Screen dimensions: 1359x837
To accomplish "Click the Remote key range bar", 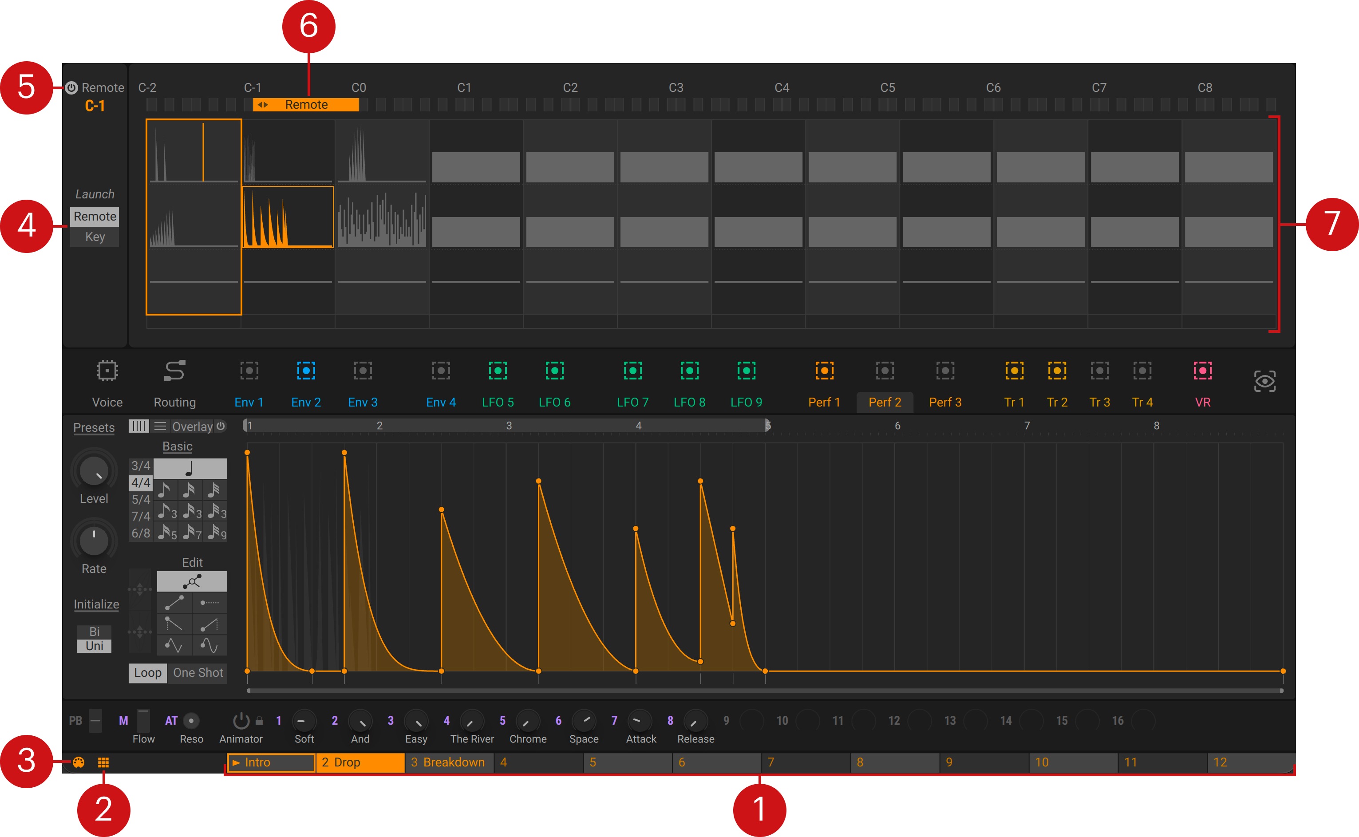I will click(x=305, y=105).
